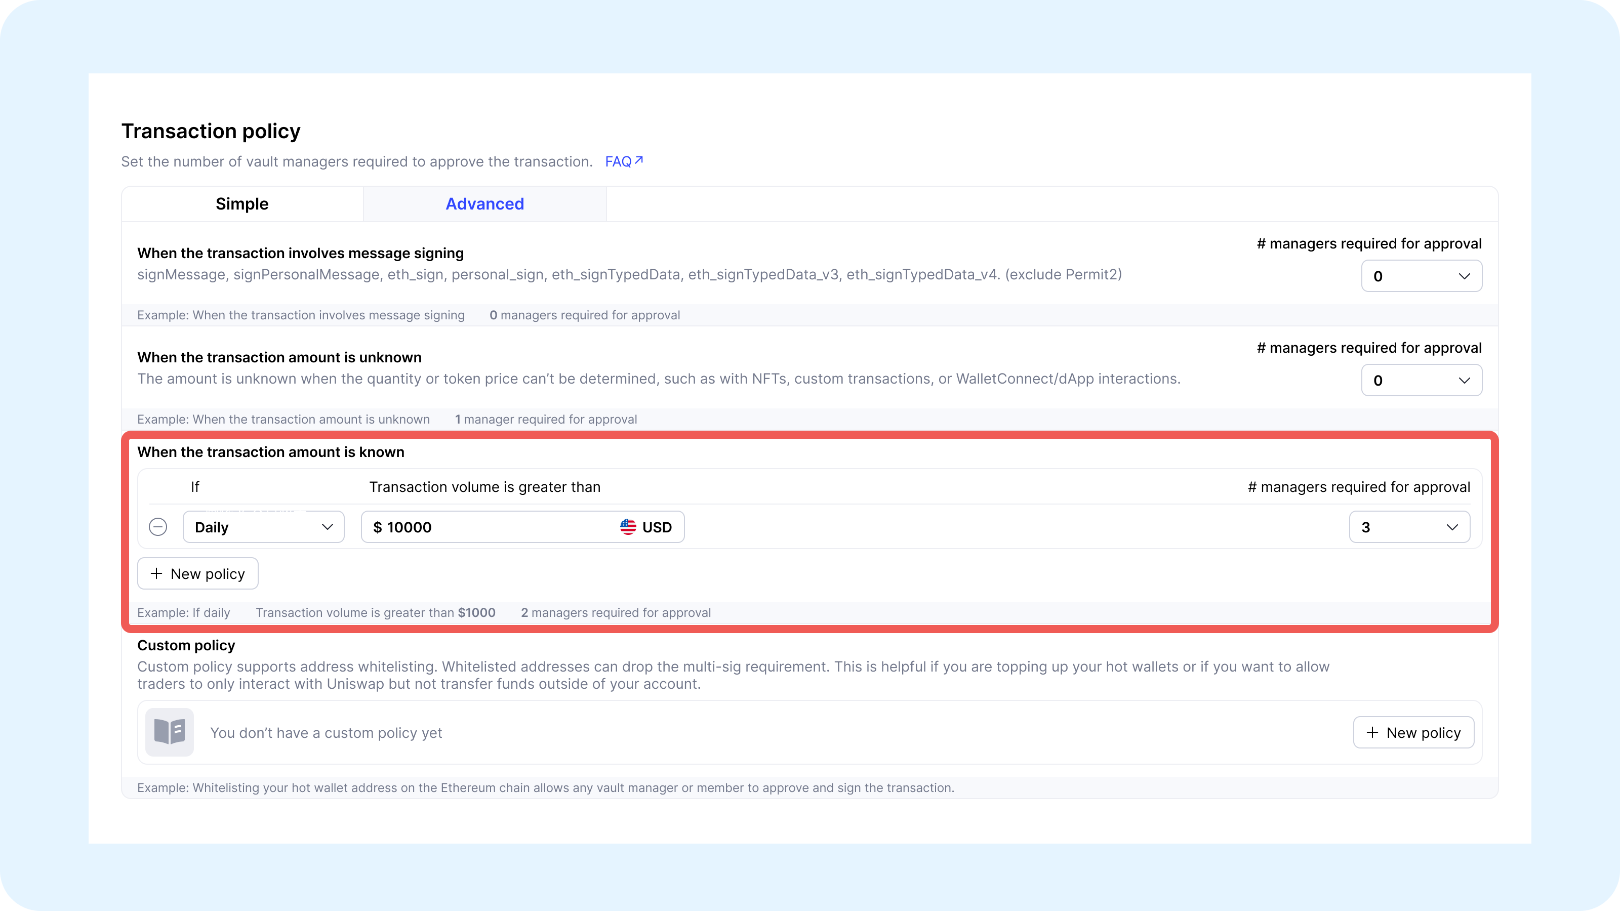Open the FAQ link
The width and height of the screenshot is (1620, 917).
(618, 162)
